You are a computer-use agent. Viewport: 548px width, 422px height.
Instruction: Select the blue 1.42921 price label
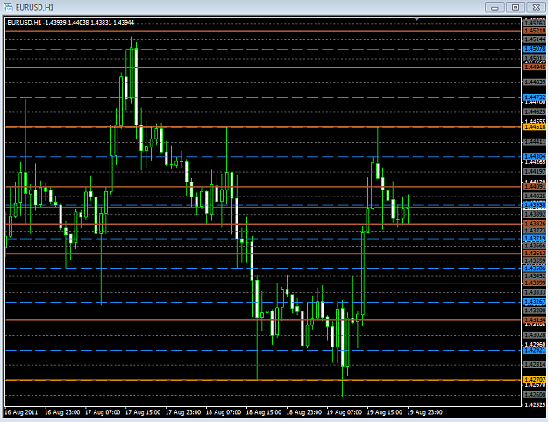[535, 350]
